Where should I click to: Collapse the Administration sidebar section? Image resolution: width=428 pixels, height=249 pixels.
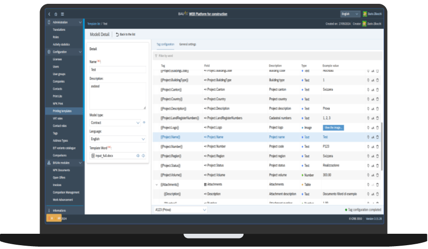(80, 22)
